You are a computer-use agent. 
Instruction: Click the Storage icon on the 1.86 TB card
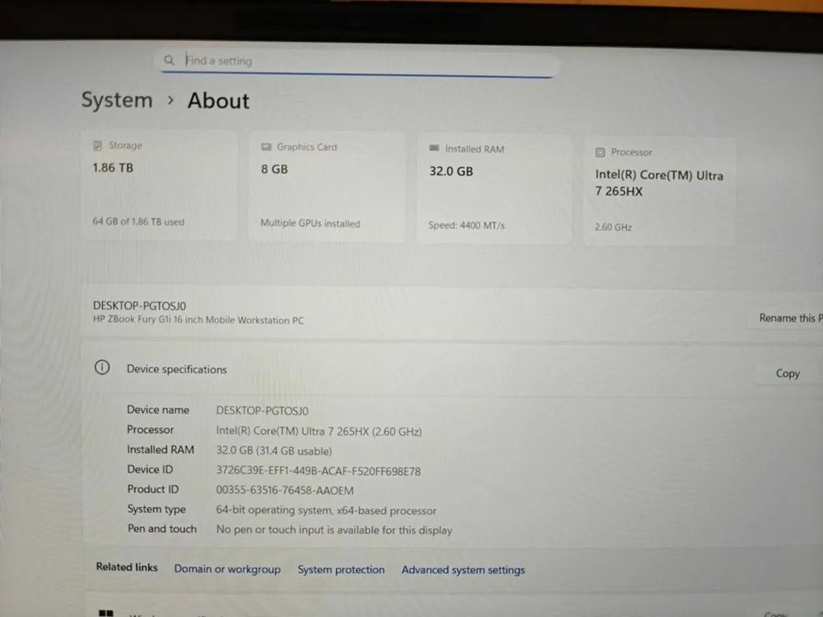click(99, 145)
